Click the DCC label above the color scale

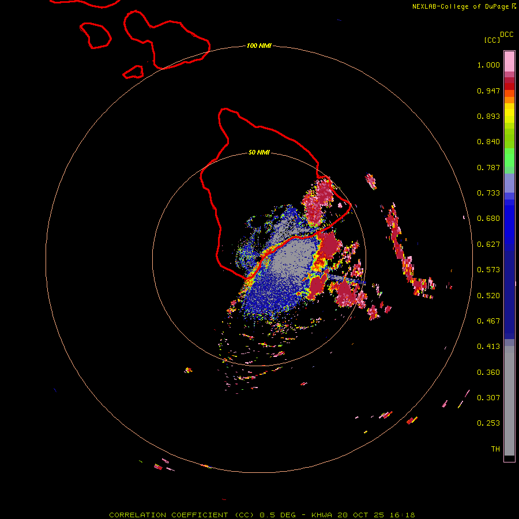pyautogui.click(x=506, y=35)
